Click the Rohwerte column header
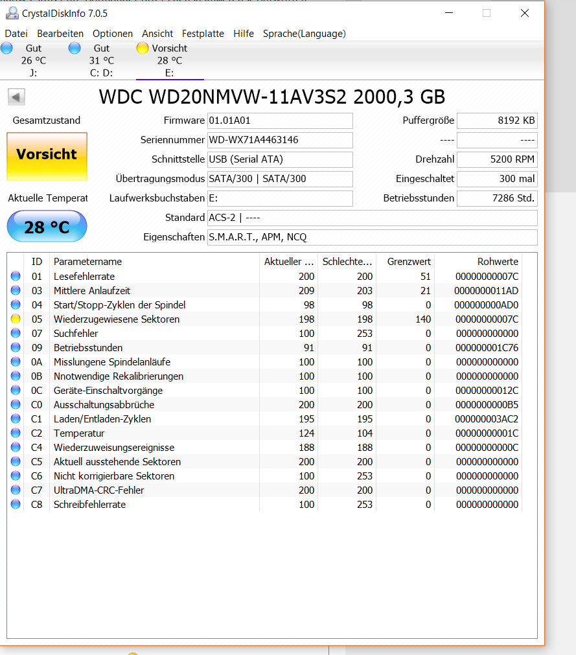Screen dimensions: 576x655 478,262
